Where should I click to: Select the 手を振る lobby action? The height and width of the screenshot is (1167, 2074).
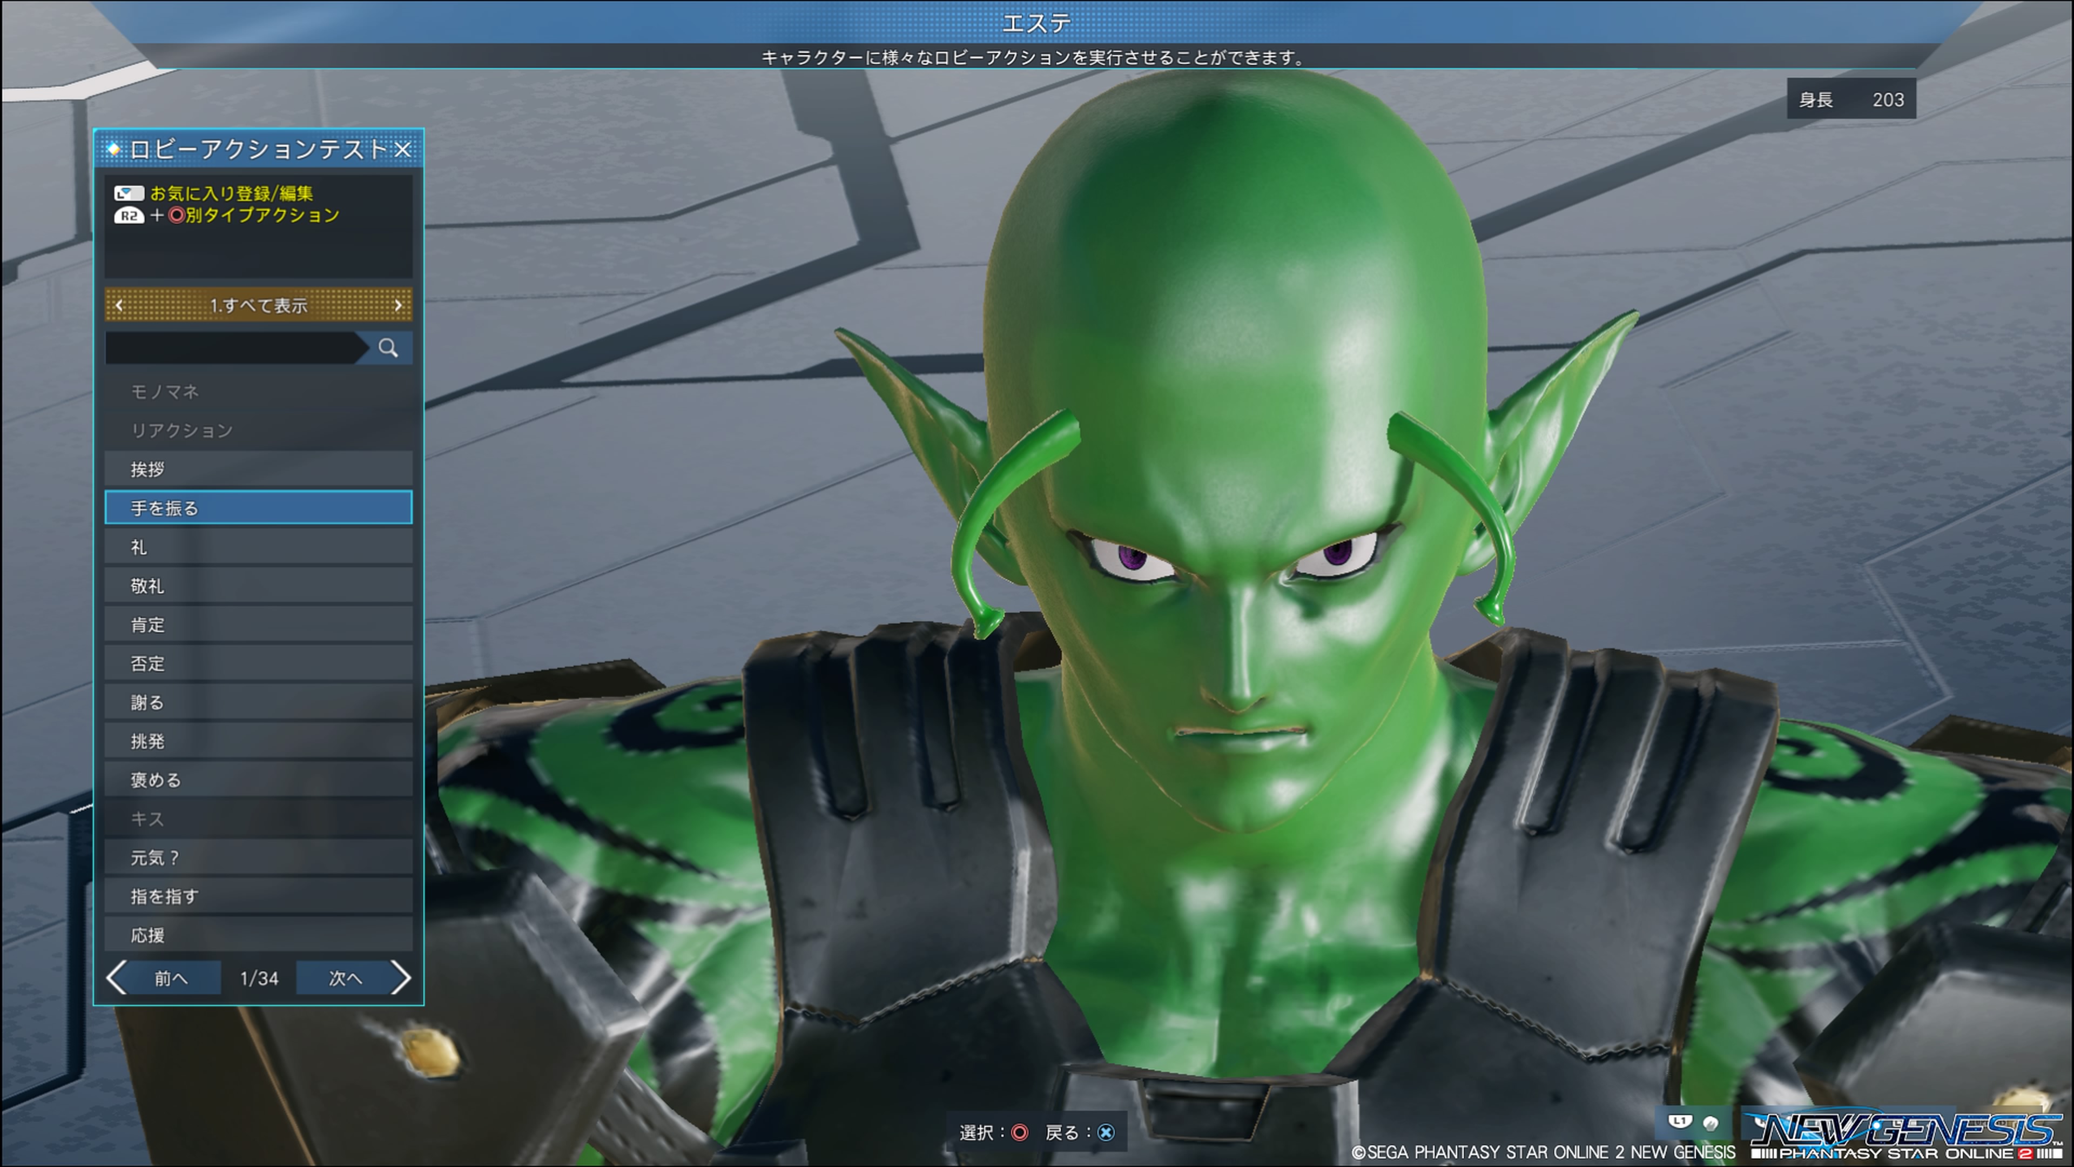click(x=259, y=507)
